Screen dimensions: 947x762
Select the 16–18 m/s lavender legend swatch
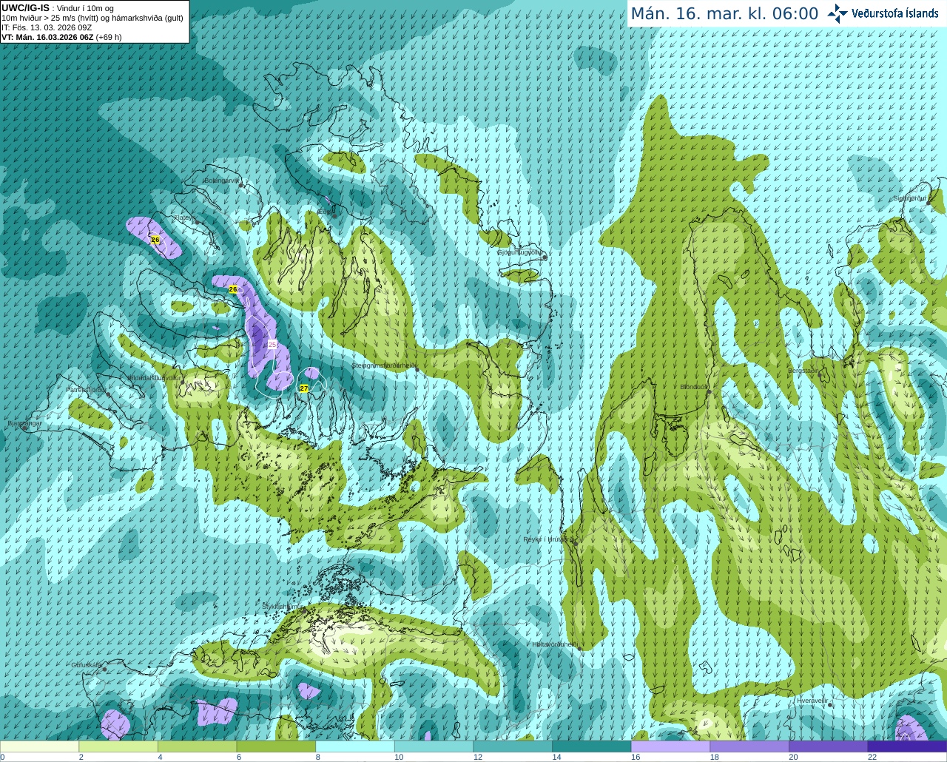671,746
